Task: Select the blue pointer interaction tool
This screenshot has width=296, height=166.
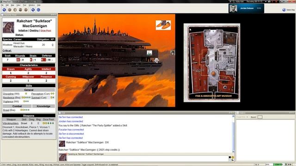Action: click(x=4, y=10)
